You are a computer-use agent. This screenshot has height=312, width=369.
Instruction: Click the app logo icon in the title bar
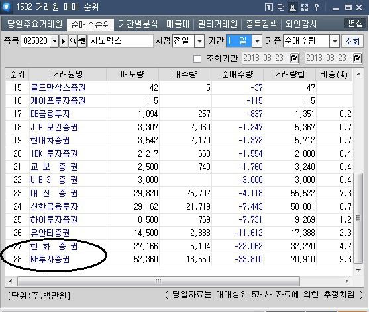[6, 7]
